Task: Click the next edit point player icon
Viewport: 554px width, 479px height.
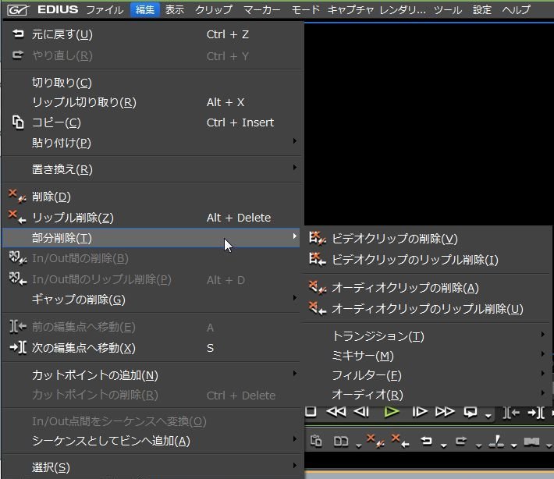Action: coord(536,412)
